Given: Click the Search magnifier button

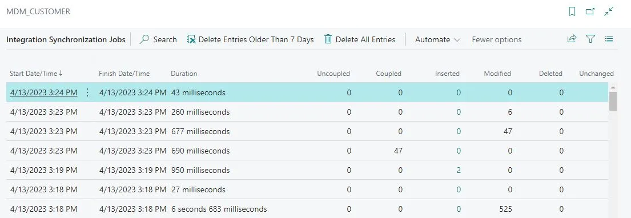Looking at the screenshot, I should (x=158, y=39).
